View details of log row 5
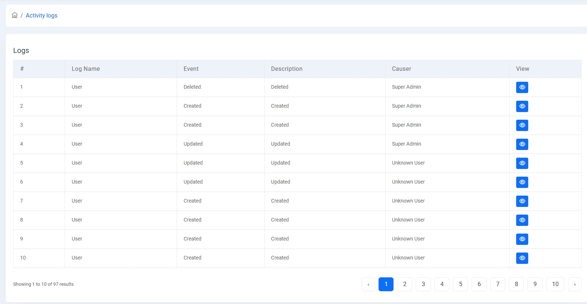Screen dimensions: 587x304 [522, 163]
